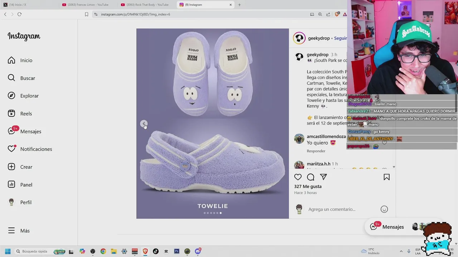The width and height of the screenshot is (458, 257).
Task: Open zoom magnifier in address bar
Action: [x=320, y=14]
